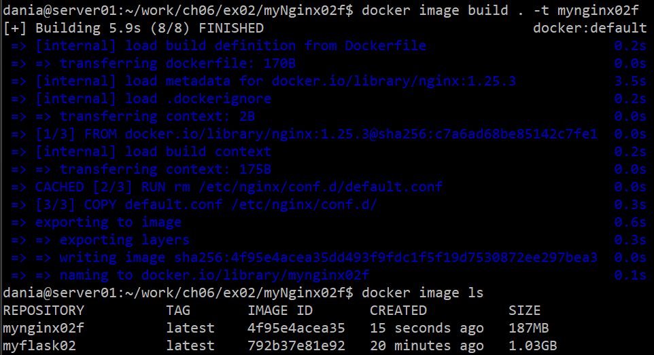Click the 'transferring dockerfile: 170B' line
Screen dimensions: 654x355
(x=157, y=63)
